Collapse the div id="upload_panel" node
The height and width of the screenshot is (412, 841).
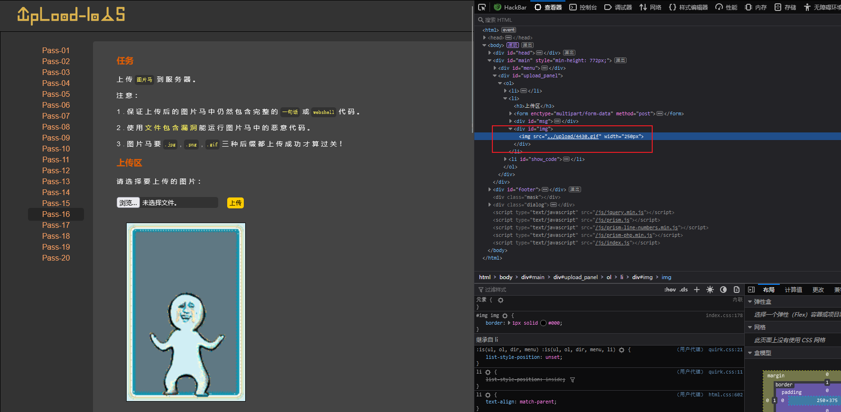coord(495,75)
